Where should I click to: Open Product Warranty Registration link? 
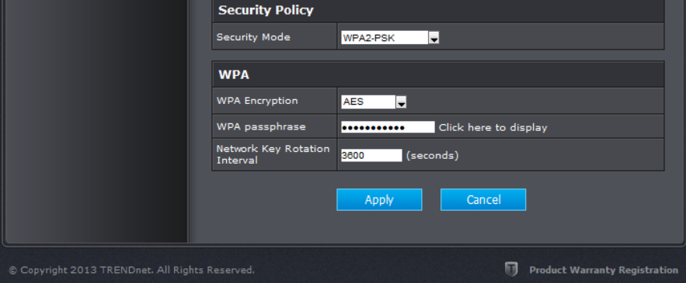click(604, 270)
